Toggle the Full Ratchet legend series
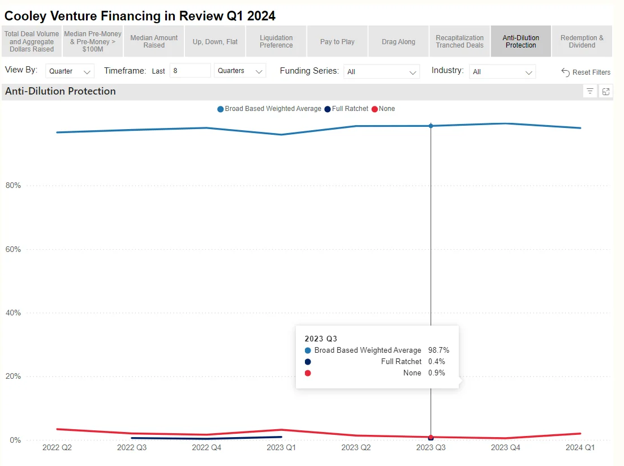This screenshot has height=466, width=624. point(346,109)
